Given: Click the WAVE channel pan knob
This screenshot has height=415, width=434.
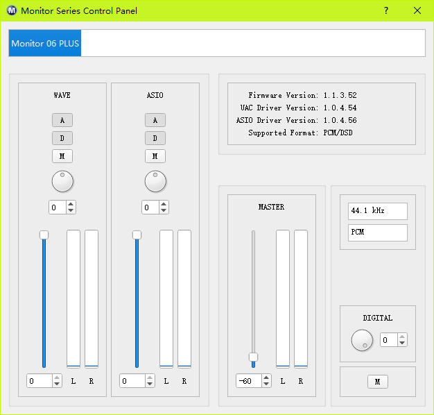Looking at the screenshot, I should [x=62, y=182].
